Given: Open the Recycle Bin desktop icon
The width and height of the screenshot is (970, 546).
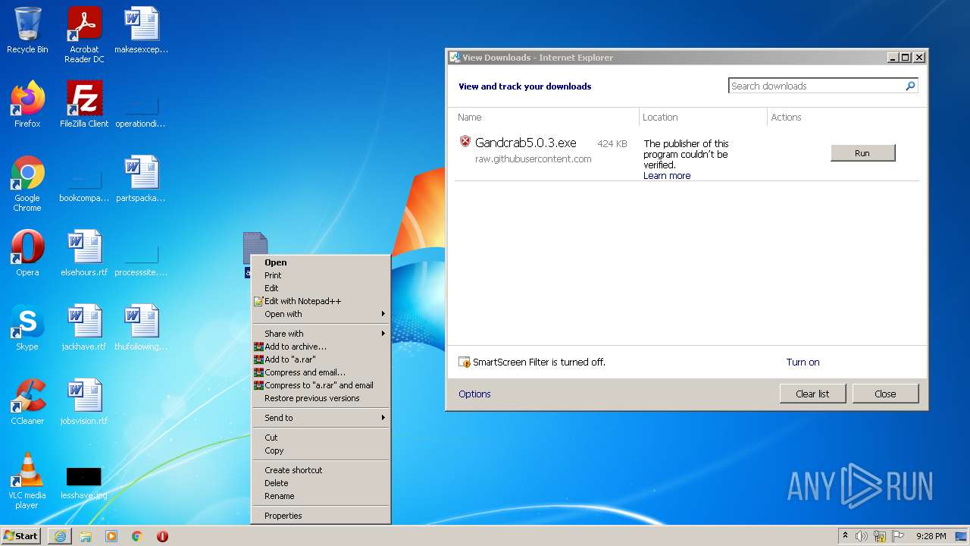Looking at the screenshot, I should [x=27, y=30].
